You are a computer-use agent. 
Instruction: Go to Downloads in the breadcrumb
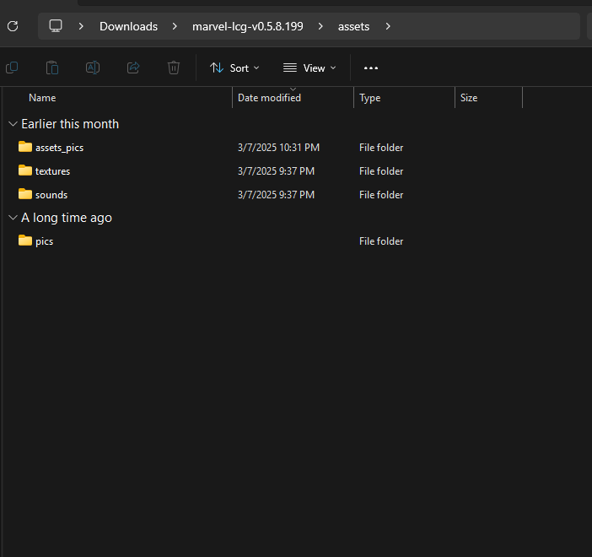tap(128, 26)
